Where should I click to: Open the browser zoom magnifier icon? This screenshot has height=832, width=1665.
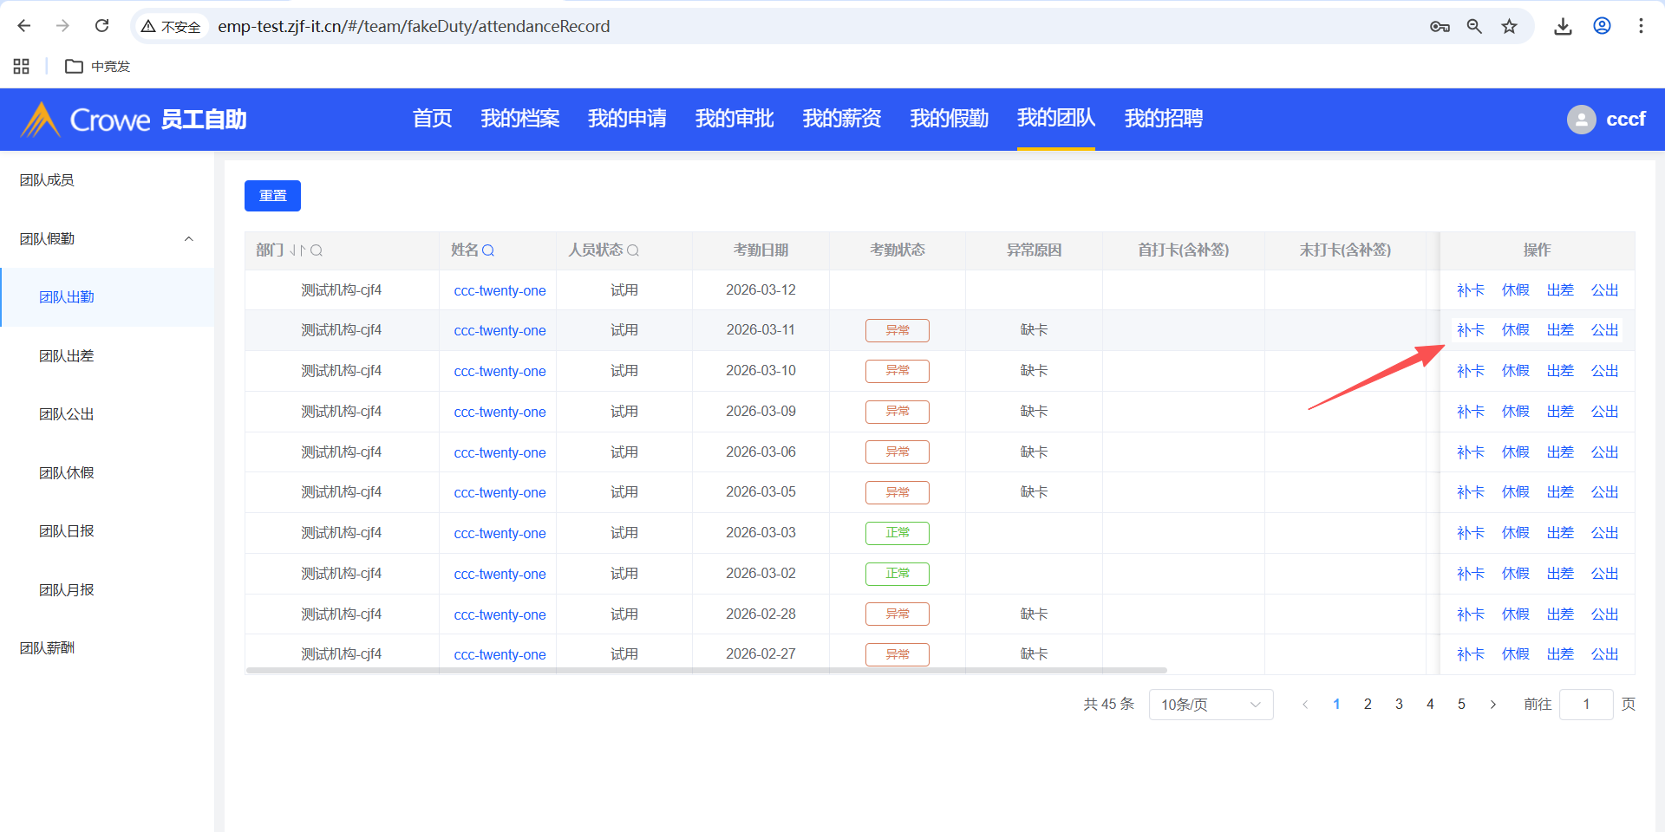tap(1474, 26)
